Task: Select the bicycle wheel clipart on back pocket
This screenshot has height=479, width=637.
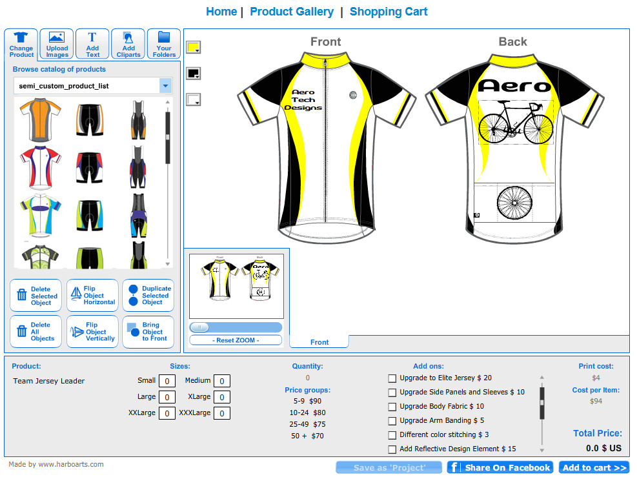Action: pyautogui.click(x=515, y=203)
